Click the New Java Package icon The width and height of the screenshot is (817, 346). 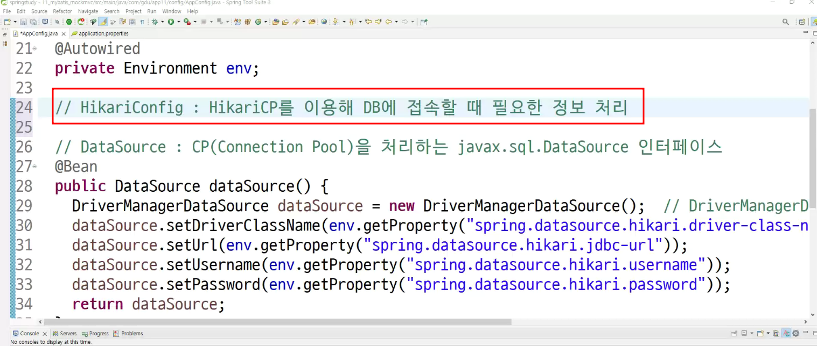coord(248,21)
